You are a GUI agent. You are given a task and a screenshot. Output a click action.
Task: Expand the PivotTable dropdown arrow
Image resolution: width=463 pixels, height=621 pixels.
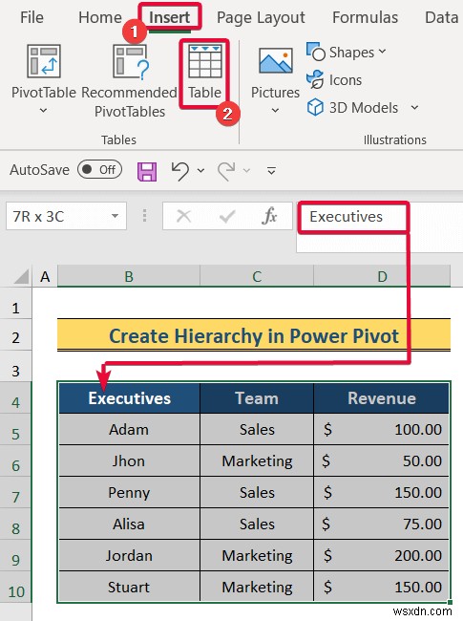(x=44, y=111)
